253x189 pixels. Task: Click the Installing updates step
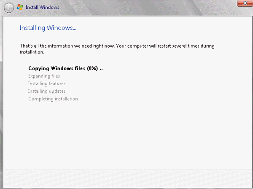tap(47, 91)
